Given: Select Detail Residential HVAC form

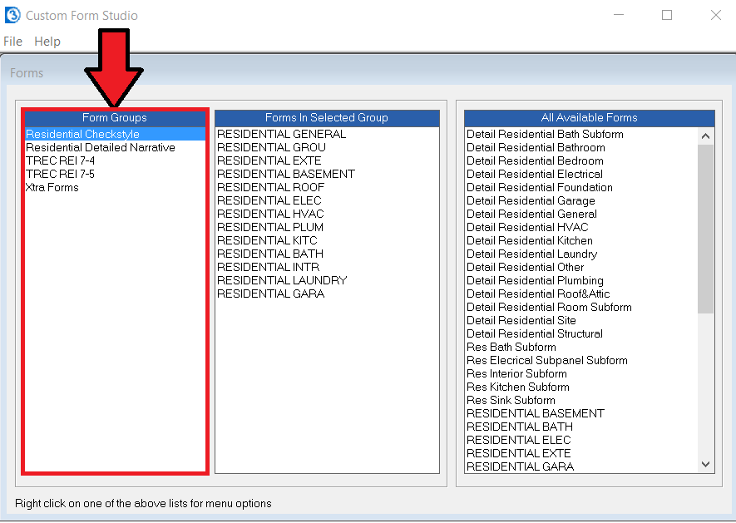Looking at the screenshot, I should point(581,227).
